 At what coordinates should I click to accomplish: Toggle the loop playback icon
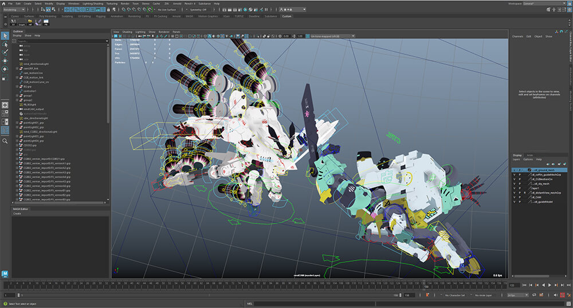534,295
